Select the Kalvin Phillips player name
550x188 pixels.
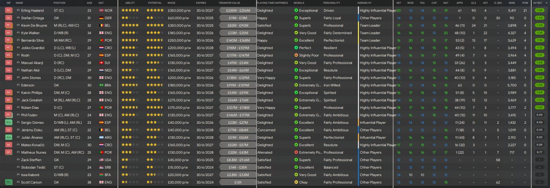click(x=31, y=93)
